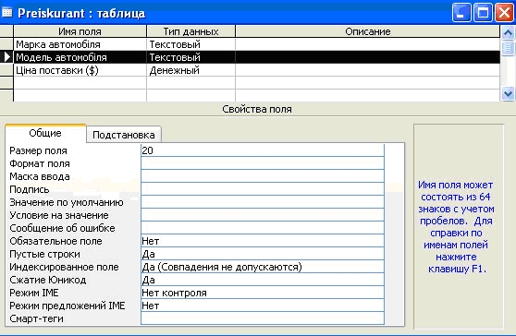Click the 'Формат поля' value box
The height and width of the screenshot is (336, 516).
[x=263, y=163]
